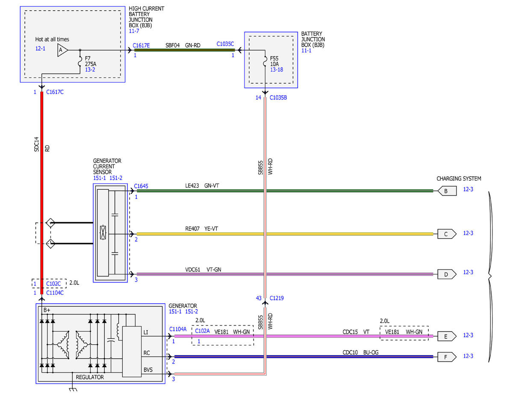Open the 12-1 reference under Hot at all times
The height and width of the screenshot is (396, 513).
pyautogui.click(x=40, y=49)
